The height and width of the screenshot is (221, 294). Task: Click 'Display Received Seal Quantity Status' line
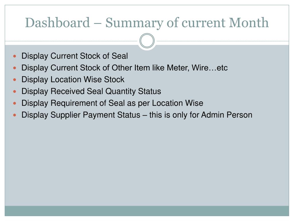pos(91,92)
